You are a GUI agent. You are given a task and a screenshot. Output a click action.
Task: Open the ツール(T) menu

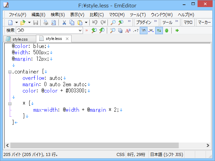click(x=138, y=15)
